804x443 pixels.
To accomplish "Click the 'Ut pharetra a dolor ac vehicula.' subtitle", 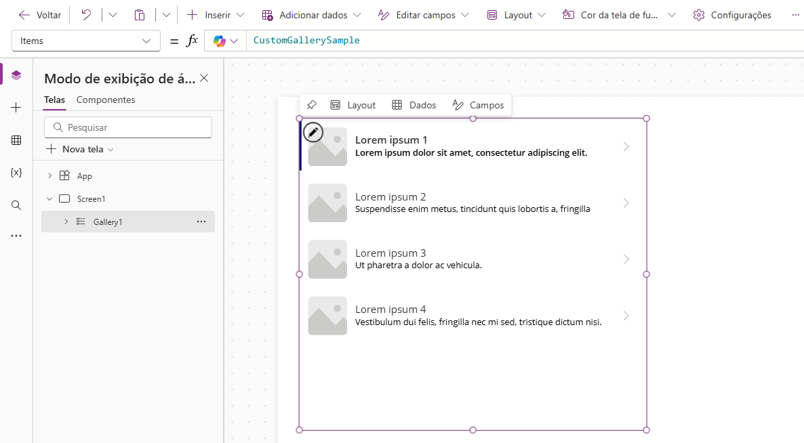I will coord(418,266).
